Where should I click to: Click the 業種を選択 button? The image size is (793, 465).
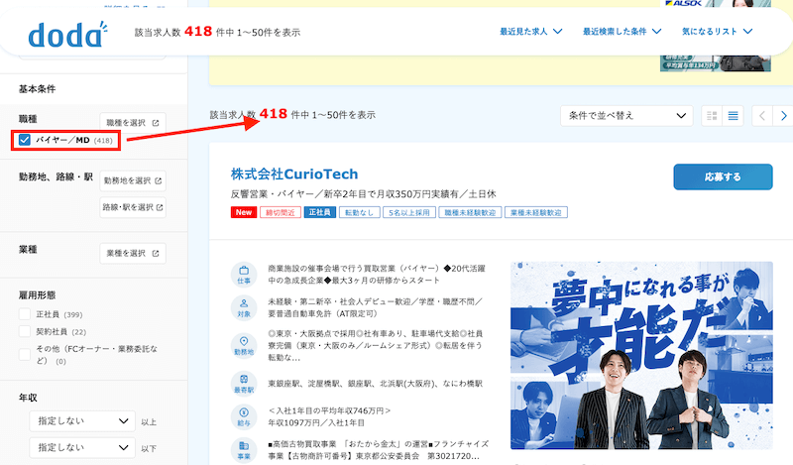click(133, 253)
